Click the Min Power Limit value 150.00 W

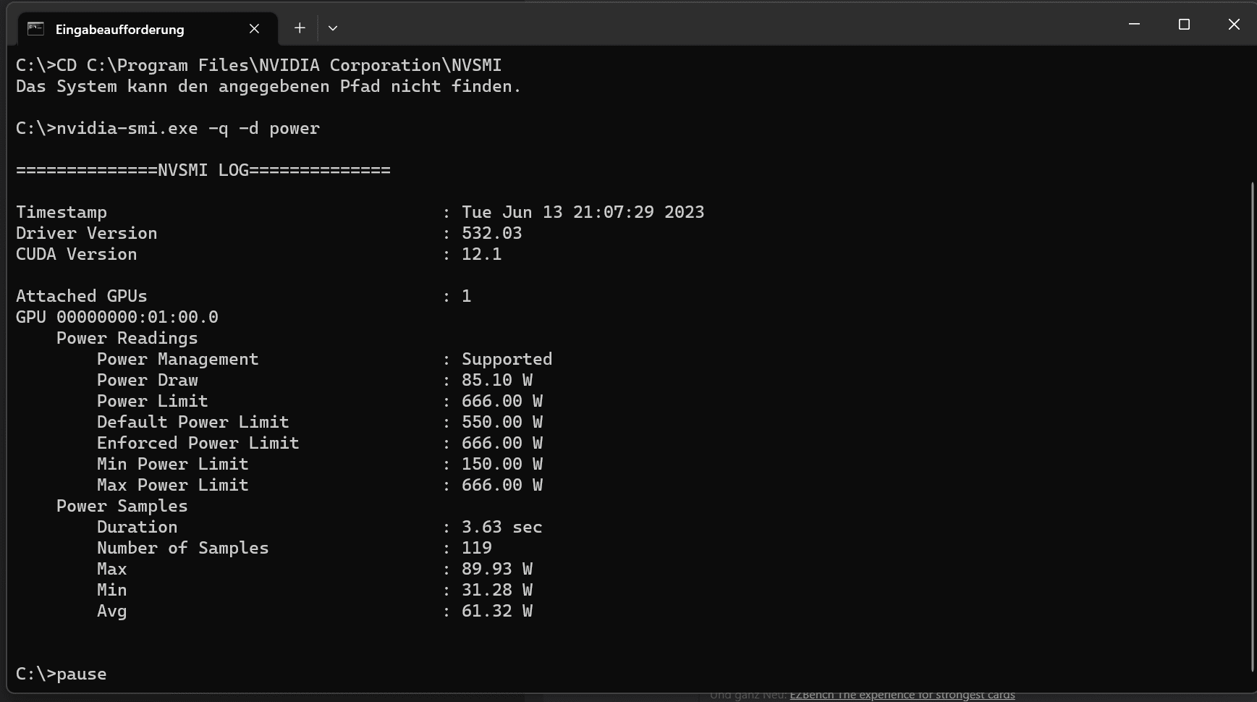(501, 465)
